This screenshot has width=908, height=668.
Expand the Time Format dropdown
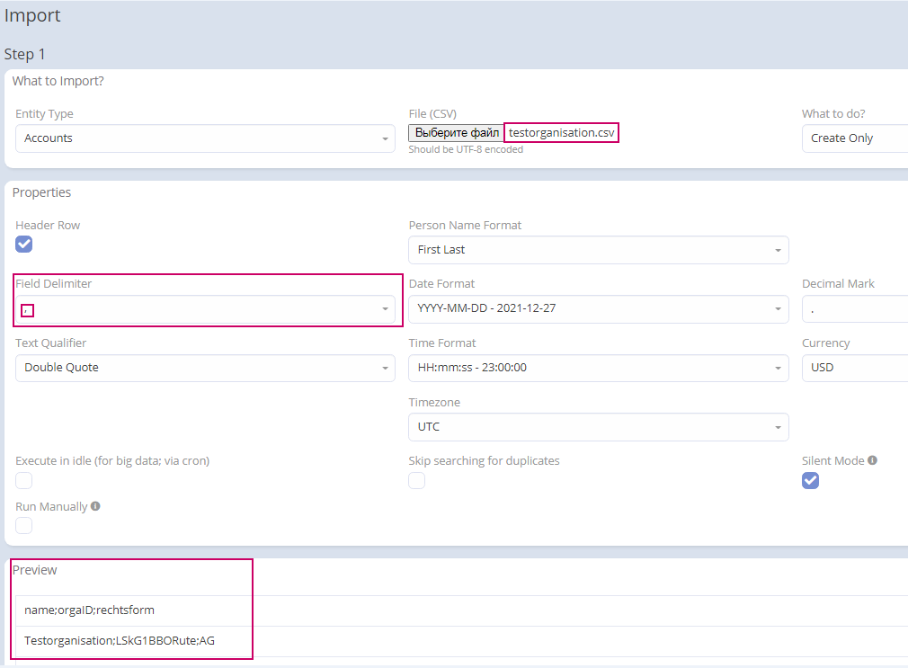tap(598, 368)
